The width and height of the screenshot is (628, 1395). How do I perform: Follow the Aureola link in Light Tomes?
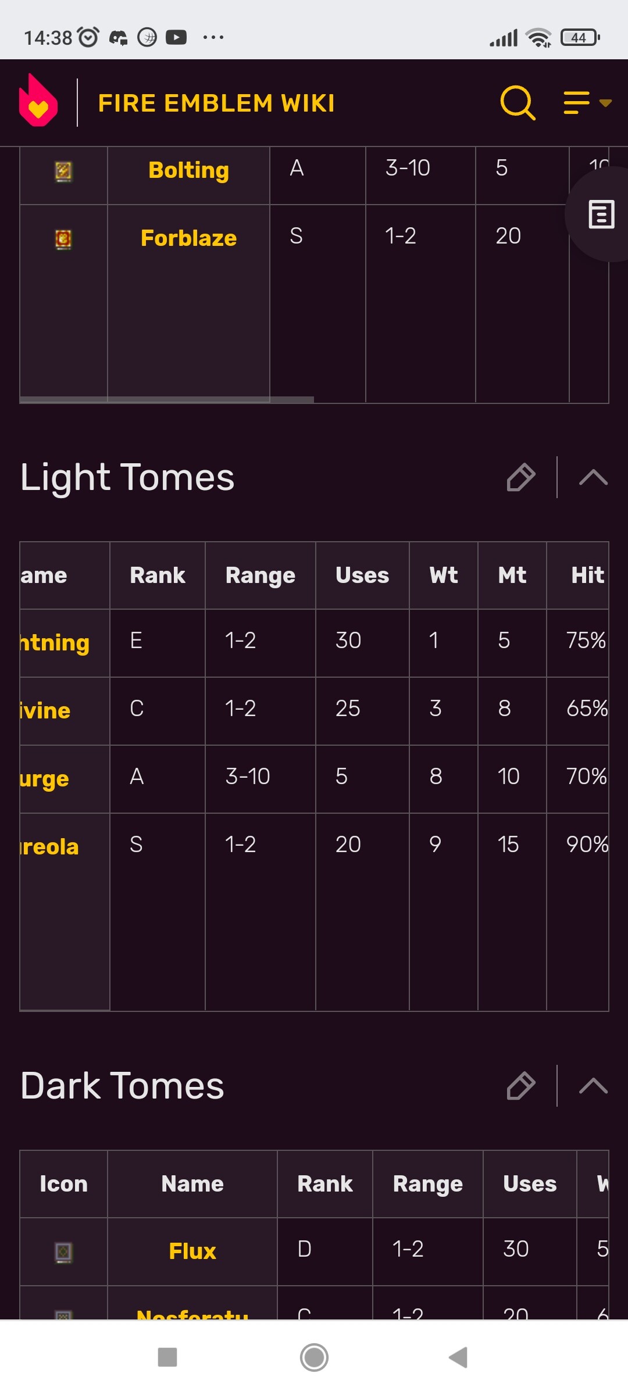click(49, 847)
